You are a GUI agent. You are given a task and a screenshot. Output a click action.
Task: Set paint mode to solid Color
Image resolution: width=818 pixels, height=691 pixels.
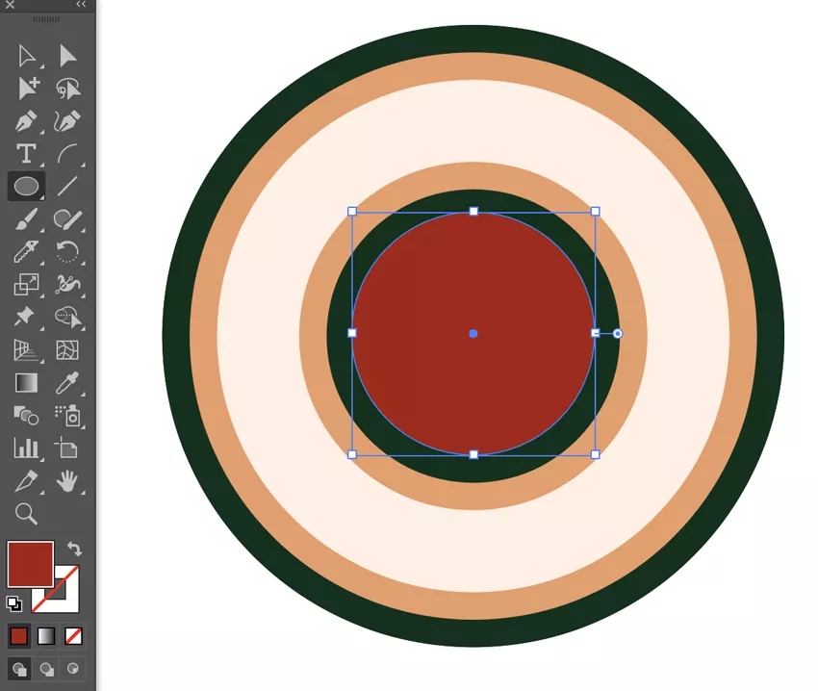tap(19, 636)
